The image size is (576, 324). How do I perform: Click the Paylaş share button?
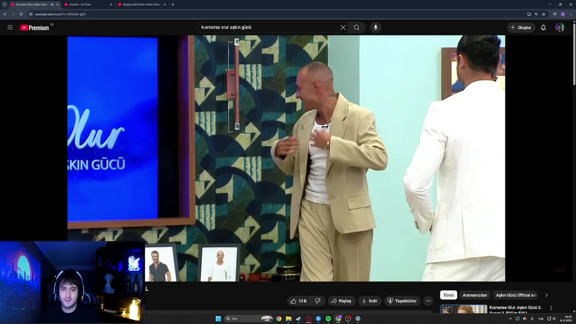click(x=342, y=301)
